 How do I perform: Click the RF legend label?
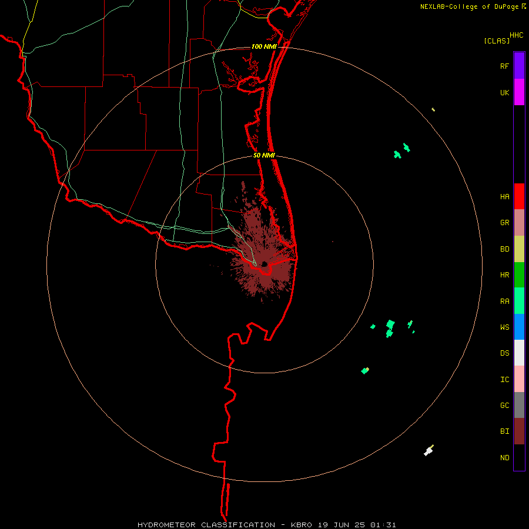pos(504,66)
